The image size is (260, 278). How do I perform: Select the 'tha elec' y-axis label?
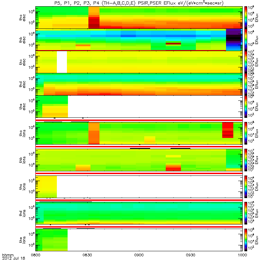pos(23,18)
